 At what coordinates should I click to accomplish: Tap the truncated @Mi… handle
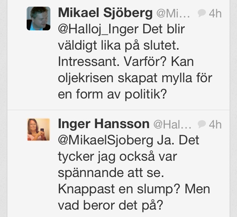173,14
